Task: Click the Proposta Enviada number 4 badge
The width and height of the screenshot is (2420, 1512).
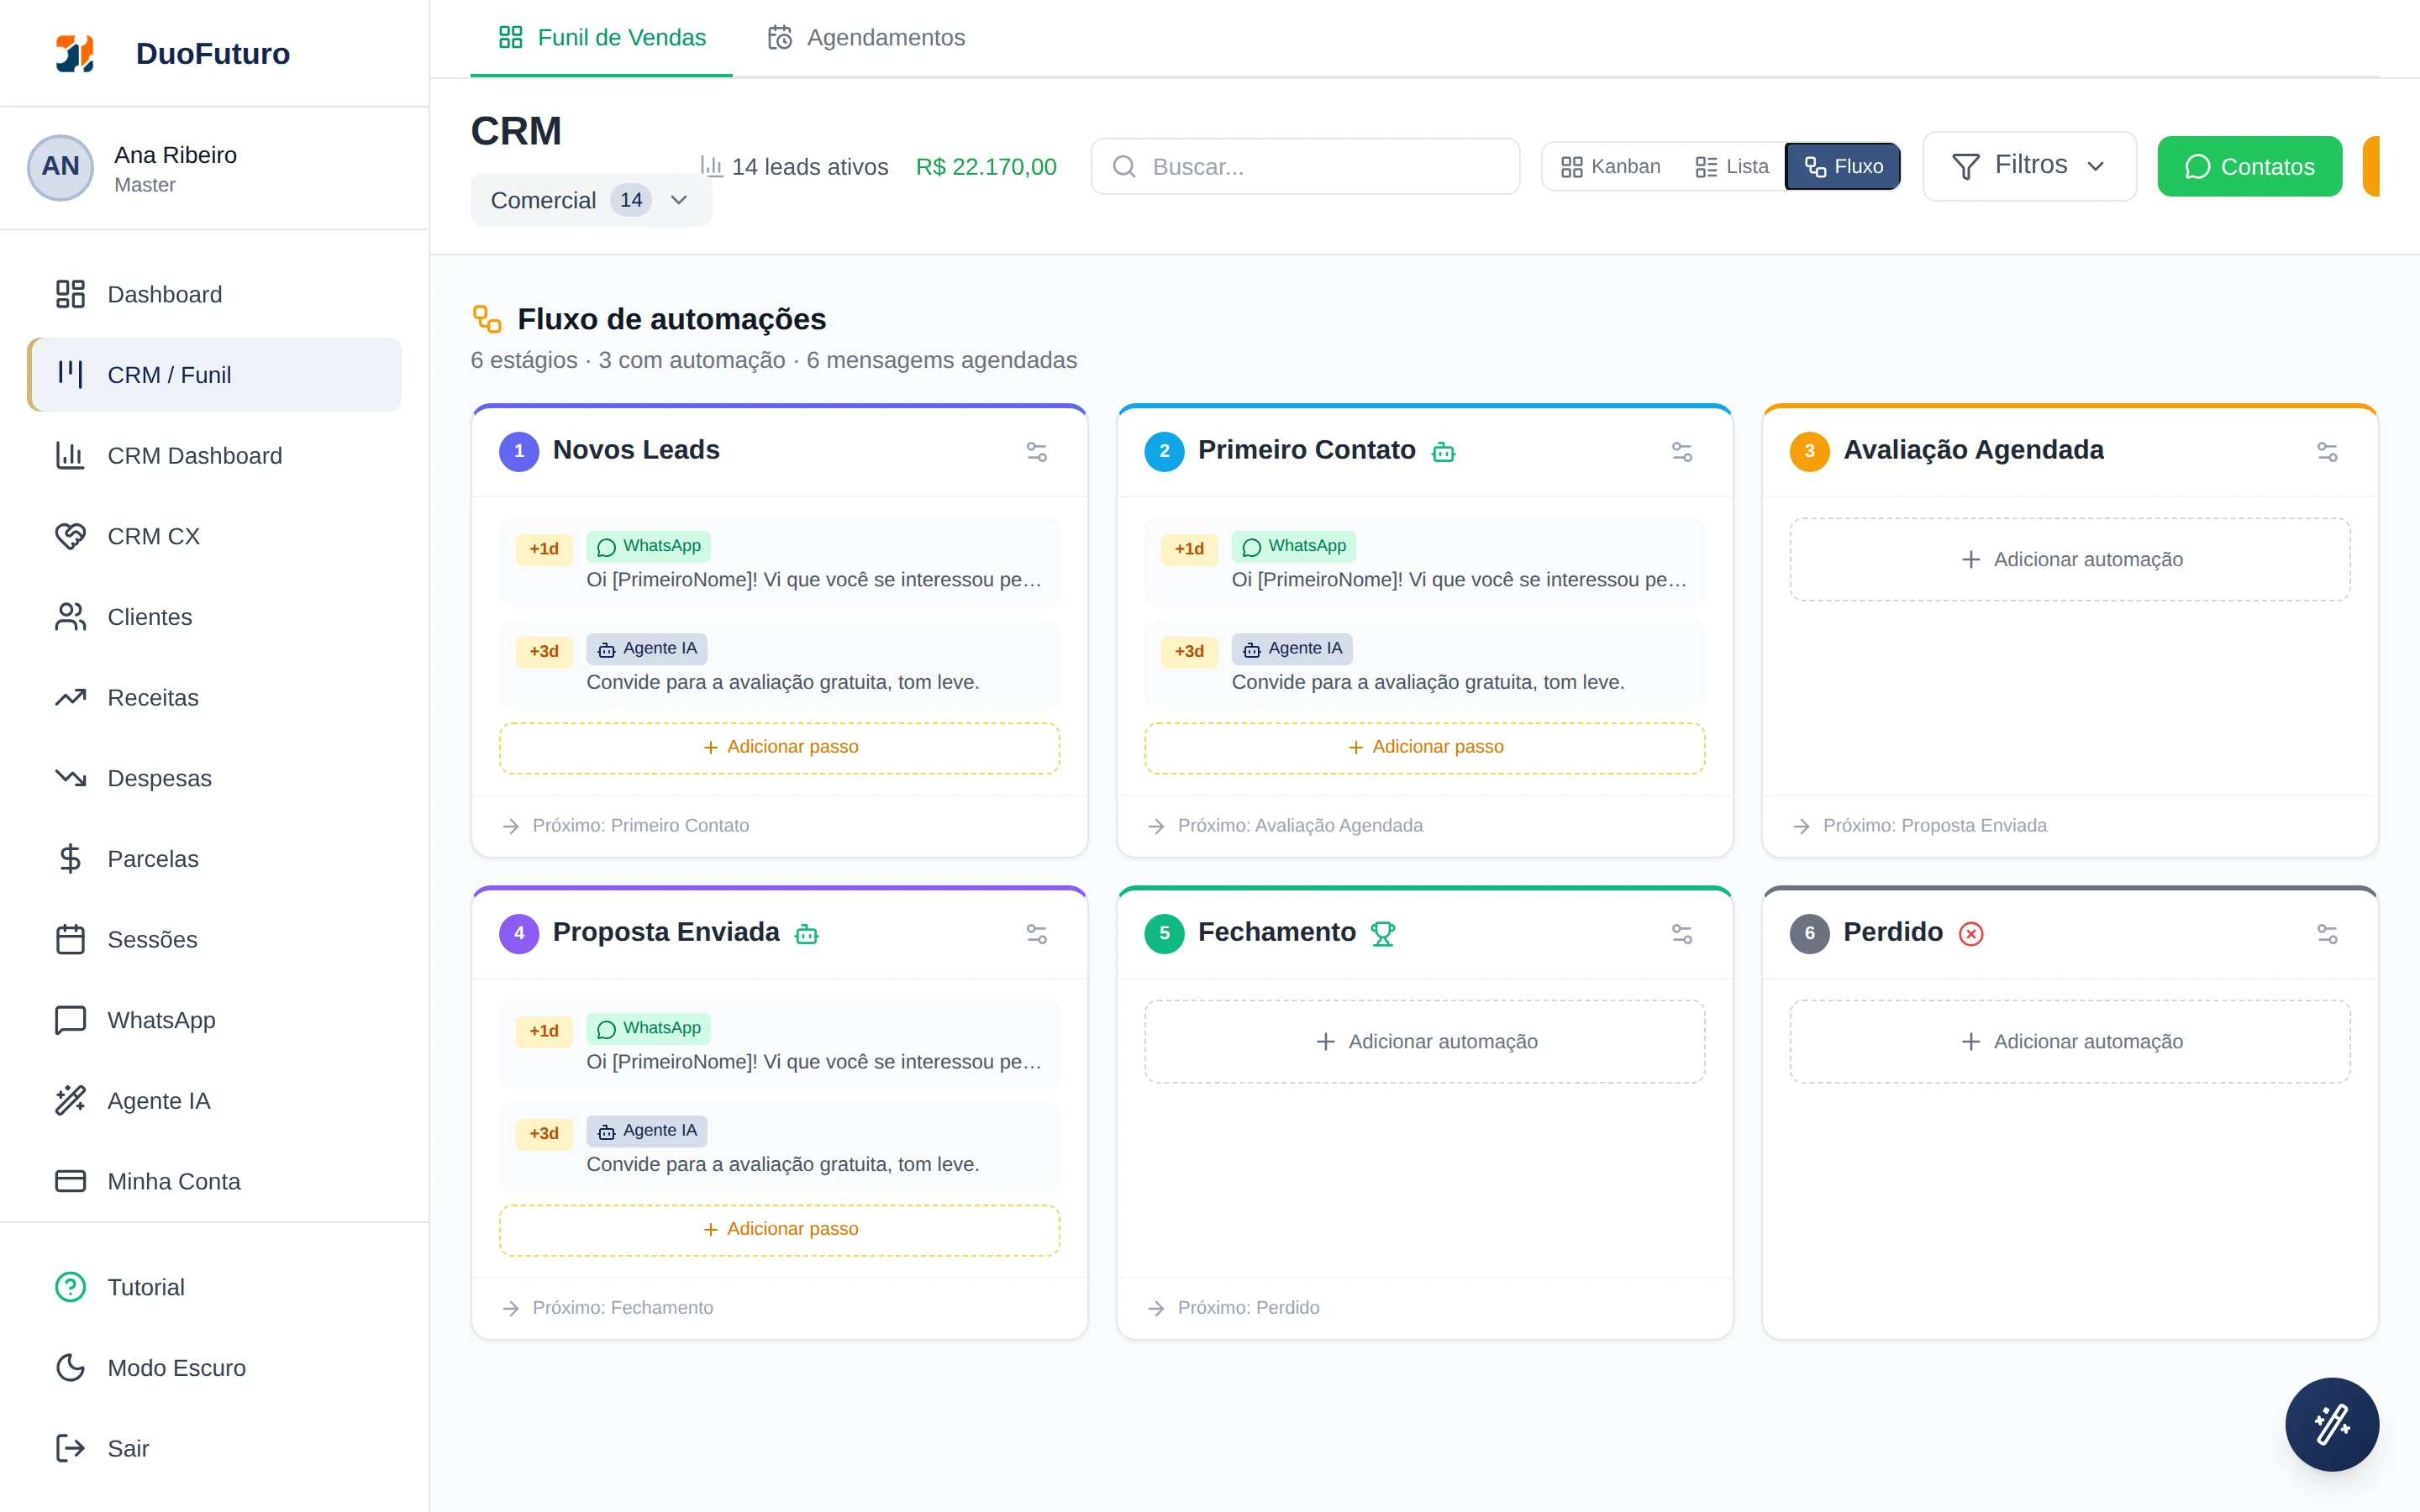Action: (x=519, y=933)
